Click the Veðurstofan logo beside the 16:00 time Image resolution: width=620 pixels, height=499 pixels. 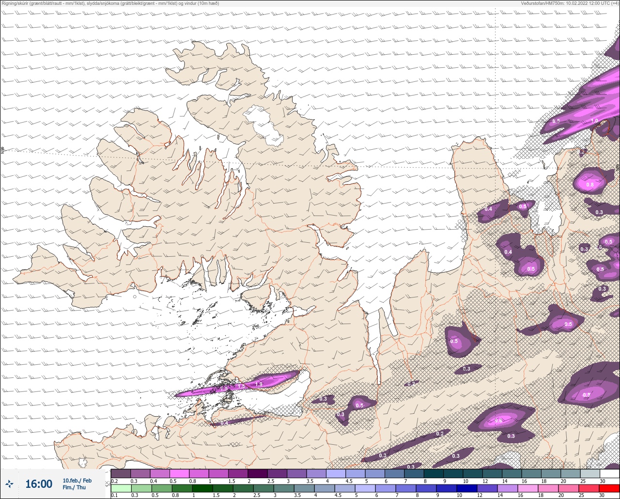(9, 483)
